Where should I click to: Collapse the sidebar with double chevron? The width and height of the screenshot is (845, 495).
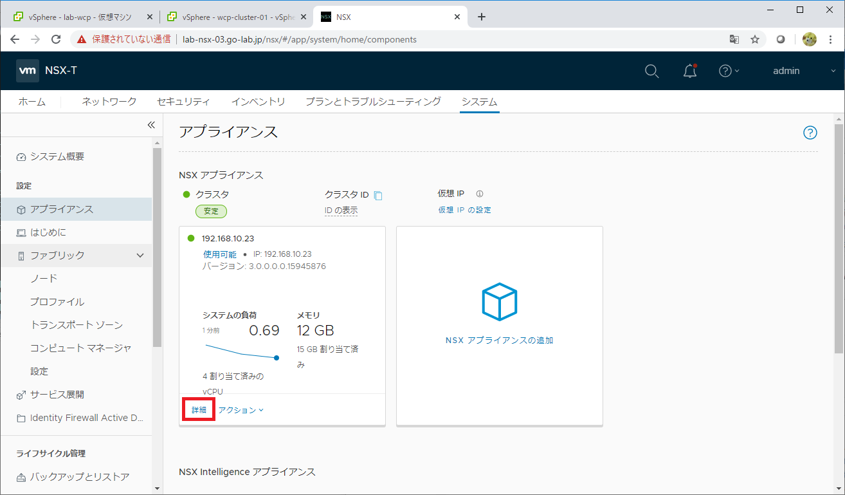(151, 125)
